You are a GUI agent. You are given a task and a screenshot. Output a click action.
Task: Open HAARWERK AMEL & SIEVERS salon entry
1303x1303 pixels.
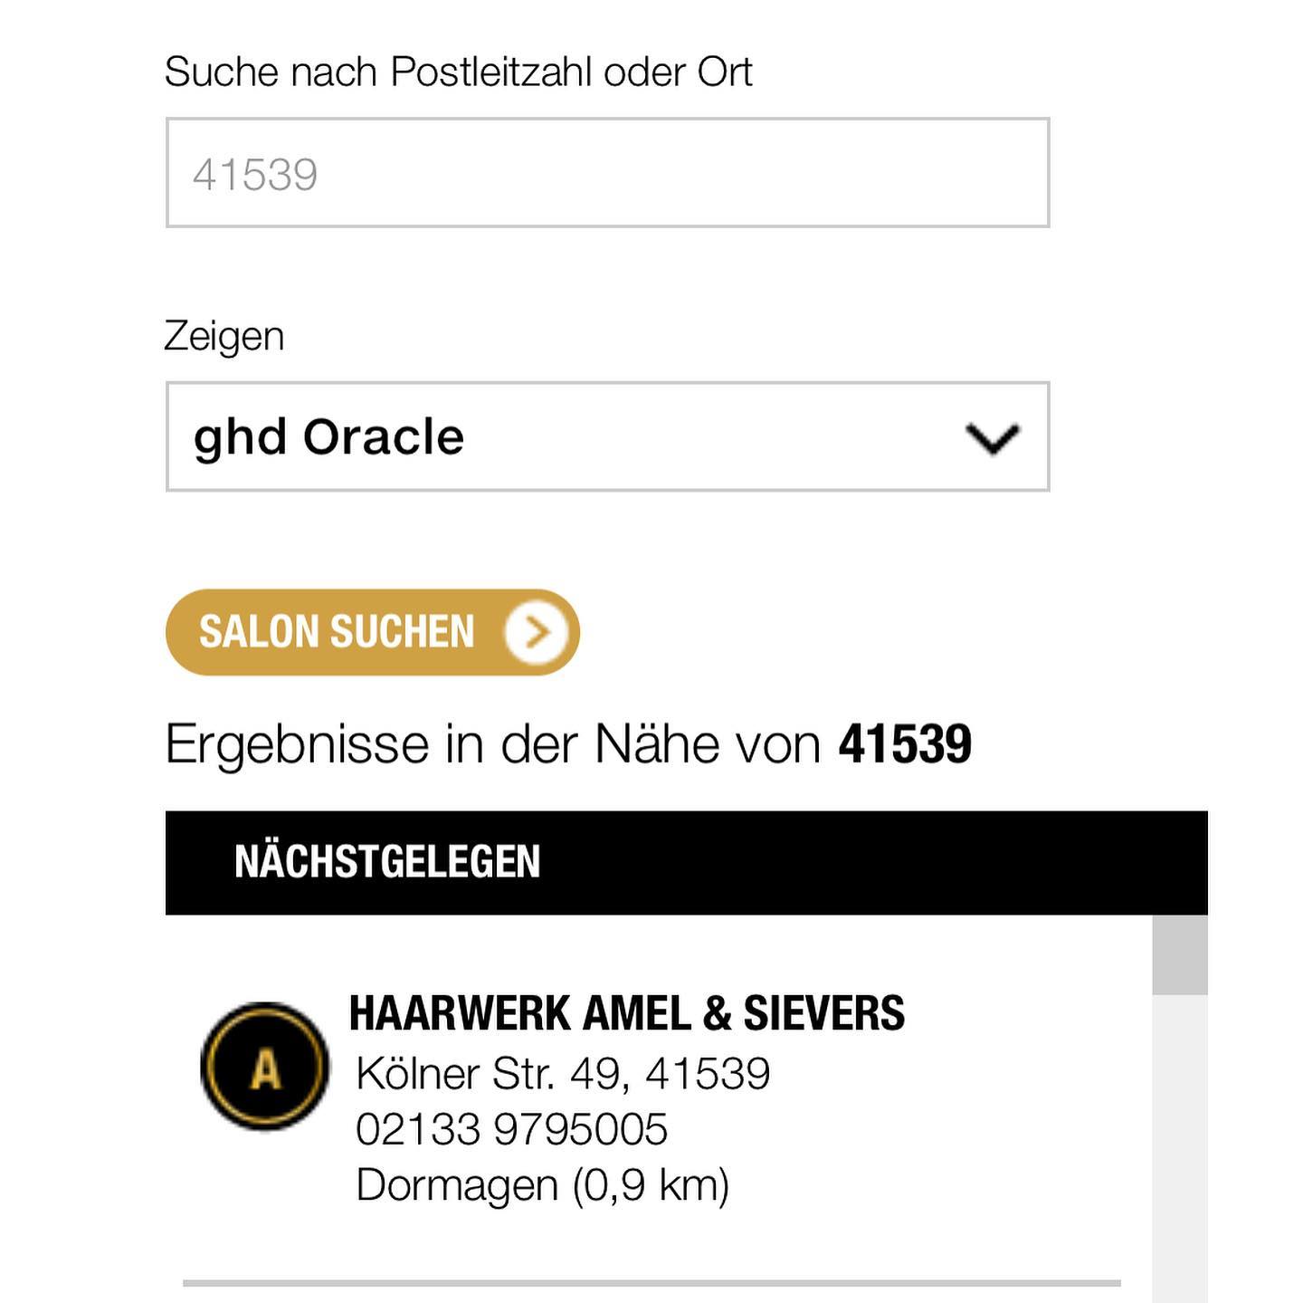626,1012
